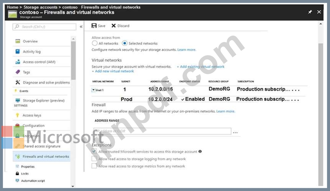The width and height of the screenshot is (330, 191).
Task: Check Allow read access to storage logging
Action: point(94,159)
